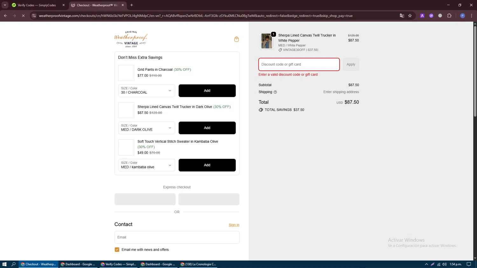Show hidden system tray icons

click(426, 264)
